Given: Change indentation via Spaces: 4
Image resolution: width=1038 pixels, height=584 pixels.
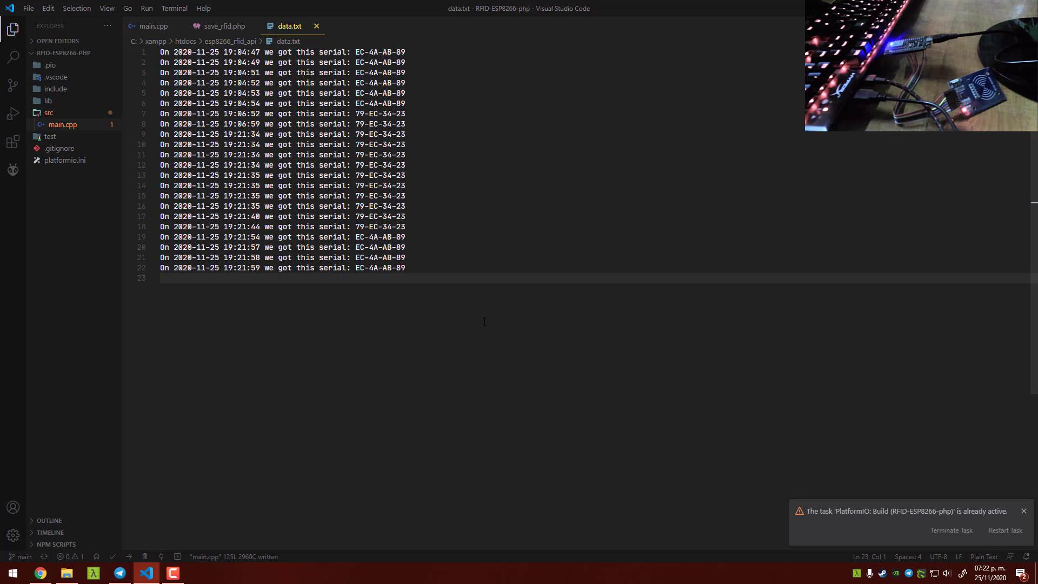Looking at the screenshot, I should 908,556.
